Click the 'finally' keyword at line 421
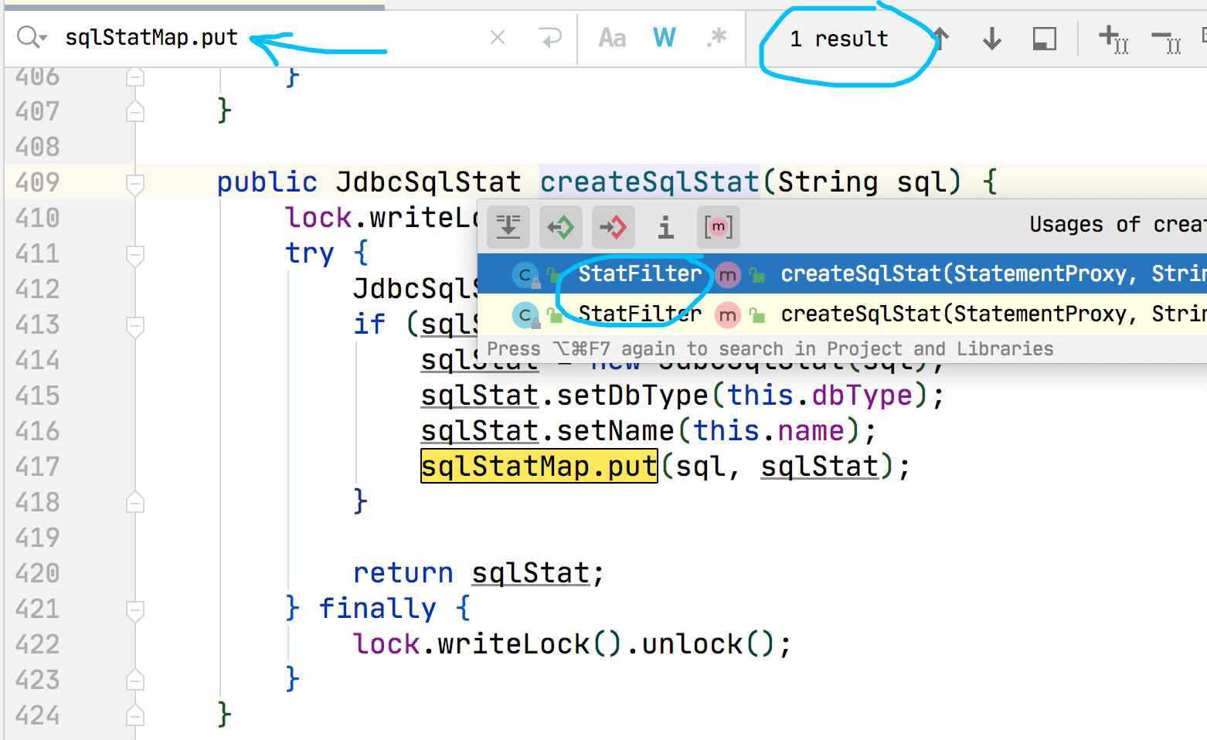Image resolution: width=1207 pixels, height=740 pixels. pos(377,609)
